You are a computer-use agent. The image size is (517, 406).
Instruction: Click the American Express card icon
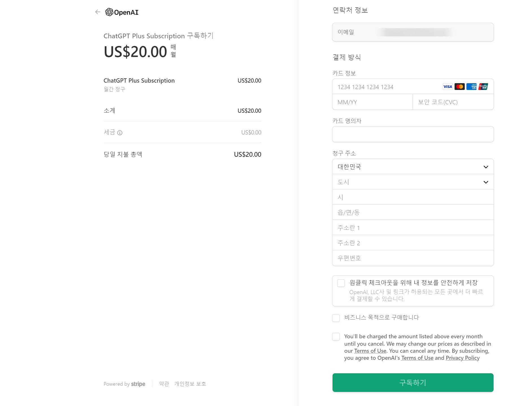point(471,87)
